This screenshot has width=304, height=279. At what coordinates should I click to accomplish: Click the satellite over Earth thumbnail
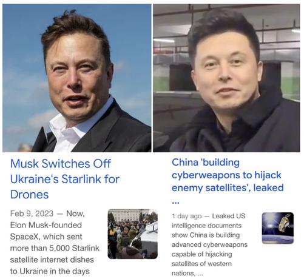pyautogui.click(x=278, y=228)
